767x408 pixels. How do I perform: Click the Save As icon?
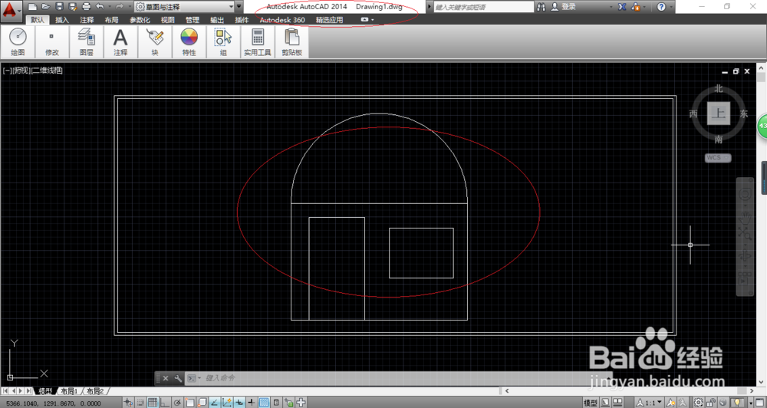coord(73,7)
